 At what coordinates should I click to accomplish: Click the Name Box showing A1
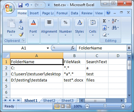pos(24,48)
